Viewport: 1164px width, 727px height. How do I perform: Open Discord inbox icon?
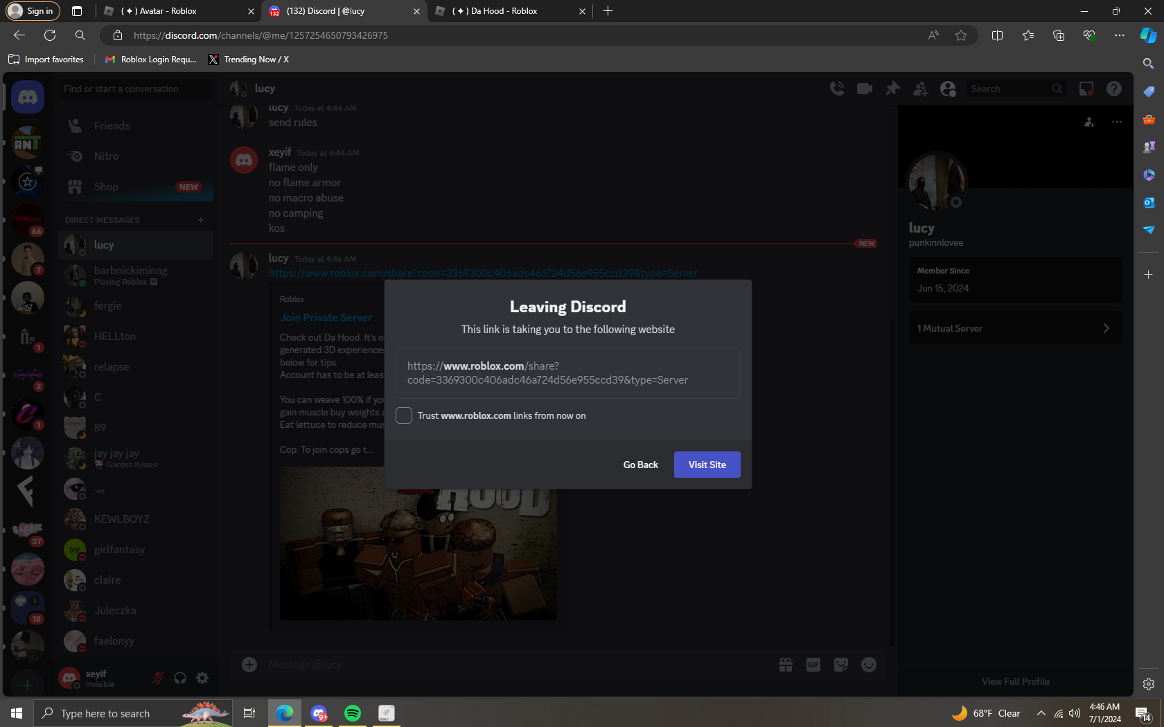click(1086, 89)
